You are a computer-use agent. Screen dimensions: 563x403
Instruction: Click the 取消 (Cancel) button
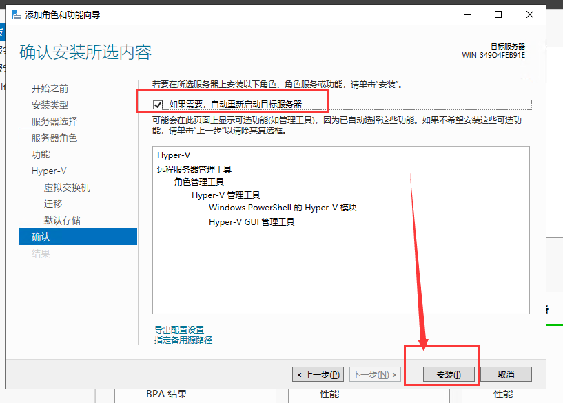[506, 375]
